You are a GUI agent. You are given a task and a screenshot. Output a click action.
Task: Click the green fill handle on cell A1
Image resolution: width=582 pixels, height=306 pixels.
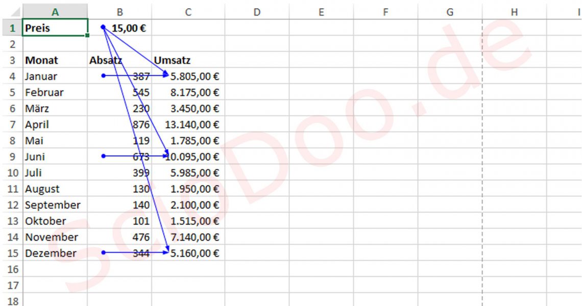click(x=87, y=35)
